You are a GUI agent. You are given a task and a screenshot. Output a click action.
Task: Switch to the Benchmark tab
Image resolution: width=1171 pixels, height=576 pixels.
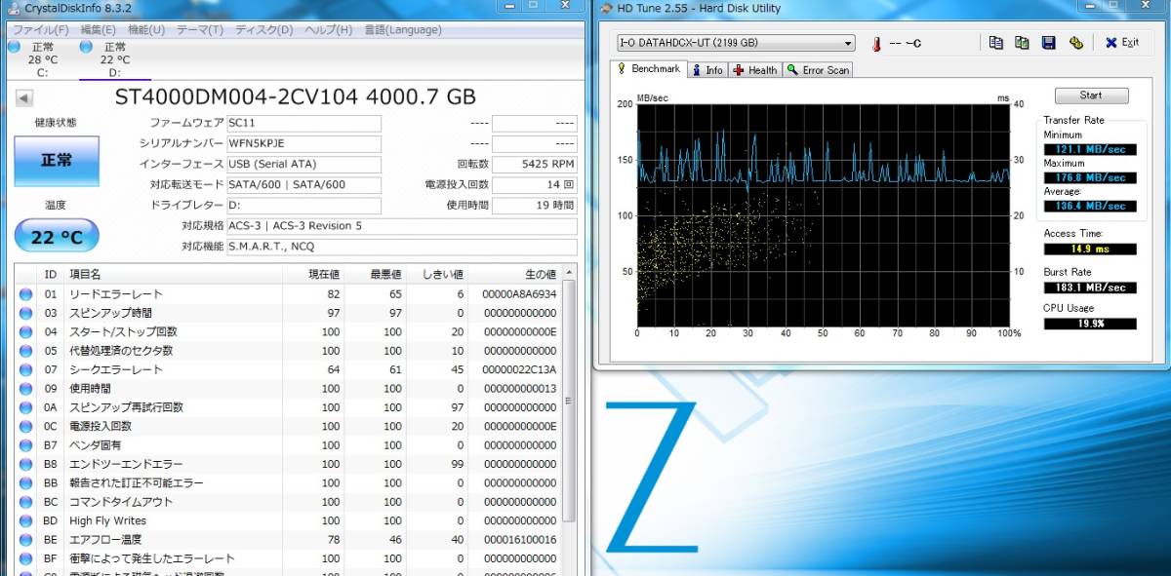(648, 69)
